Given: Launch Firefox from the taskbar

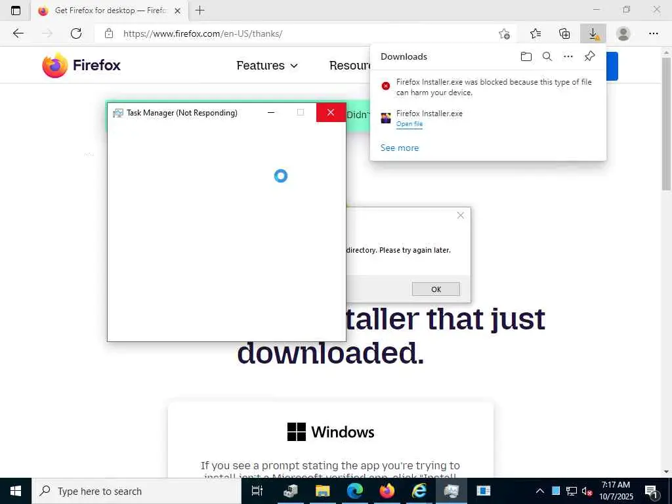Looking at the screenshot, I should click(387, 491).
